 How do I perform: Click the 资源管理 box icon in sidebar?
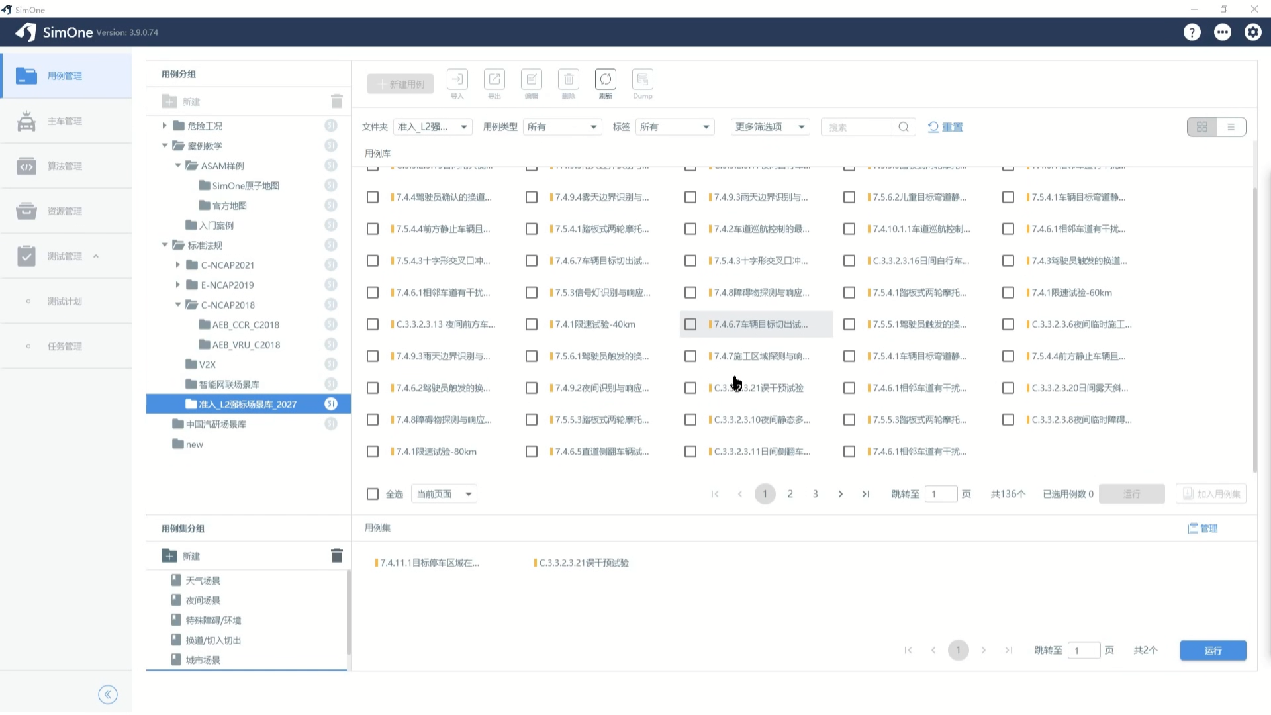click(26, 211)
